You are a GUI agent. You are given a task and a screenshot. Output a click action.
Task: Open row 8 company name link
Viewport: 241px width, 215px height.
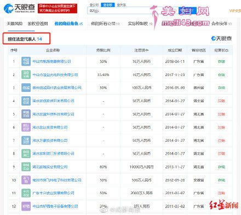tap(53, 154)
